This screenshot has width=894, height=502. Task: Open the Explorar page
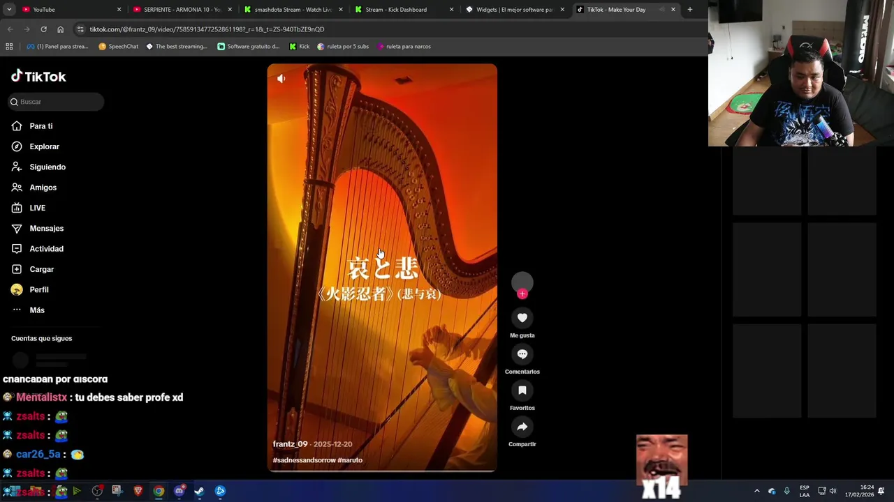[x=44, y=146]
